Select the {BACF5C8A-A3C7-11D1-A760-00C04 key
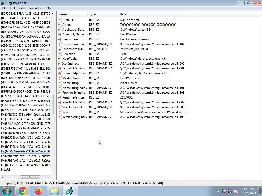This screenshot has height=196, width=262. click(x=26, y=27)
